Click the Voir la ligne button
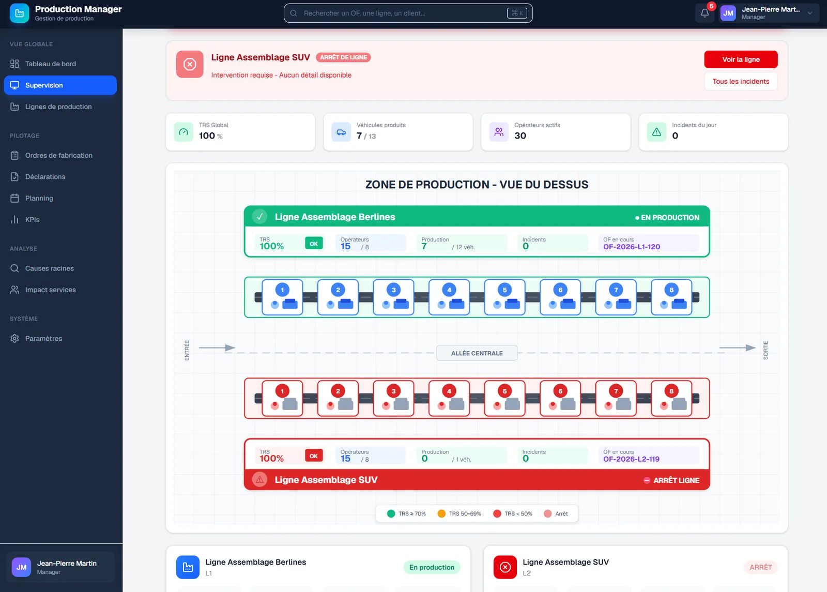 pyautogui.click(x=741, y=59)
